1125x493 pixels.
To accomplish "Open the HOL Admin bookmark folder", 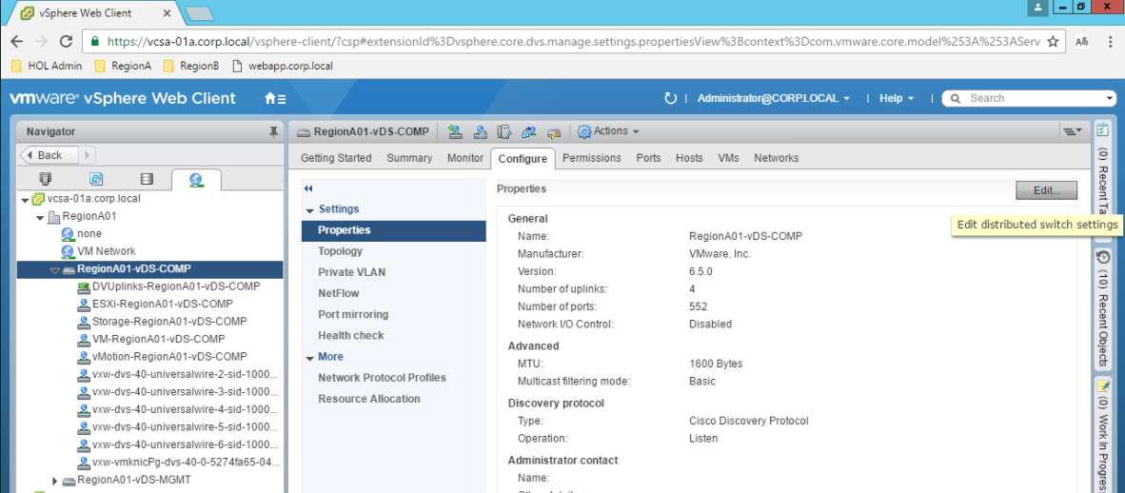I will 48,66.
